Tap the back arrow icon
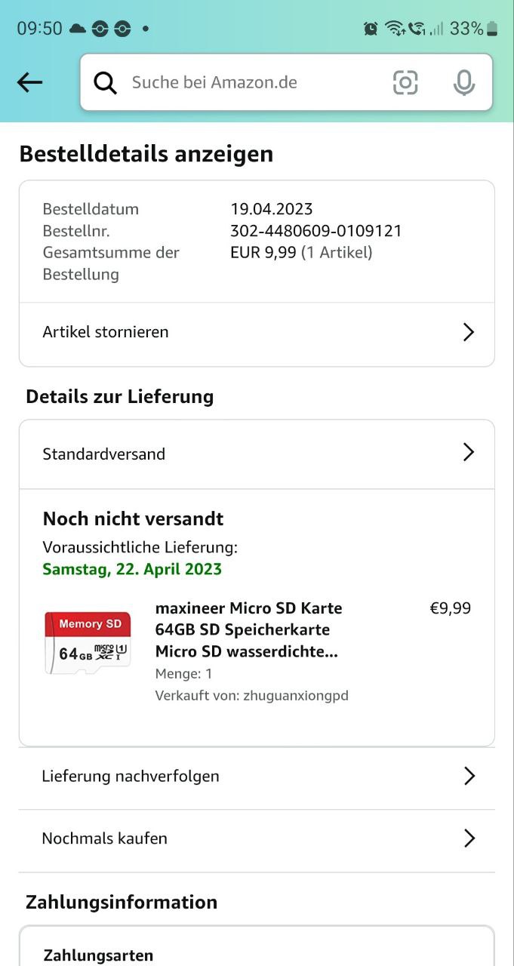The image size is (514, 966). pos(30,82)
